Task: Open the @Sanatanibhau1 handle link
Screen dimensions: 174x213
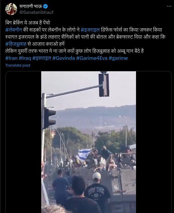Action: [x=37, y=12]
